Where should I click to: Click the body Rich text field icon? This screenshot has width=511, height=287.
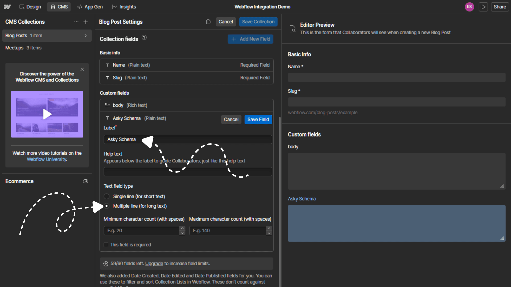pos(107,105)
